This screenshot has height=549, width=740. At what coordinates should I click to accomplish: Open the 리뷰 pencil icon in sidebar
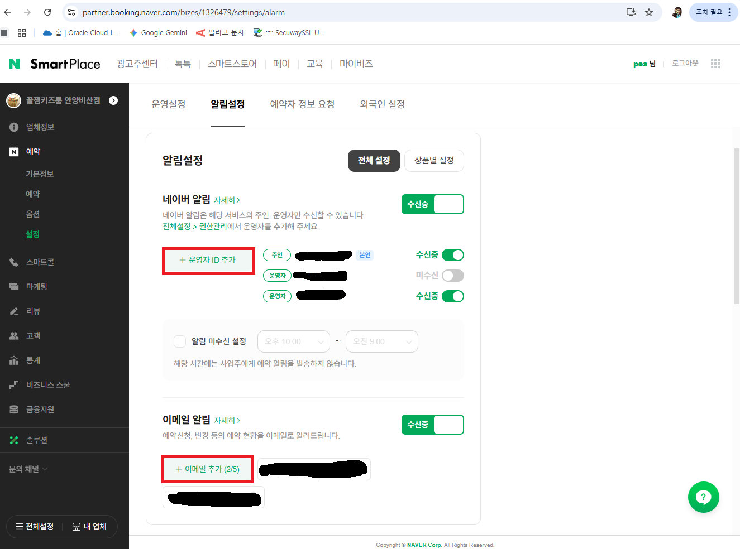point(14,311)
